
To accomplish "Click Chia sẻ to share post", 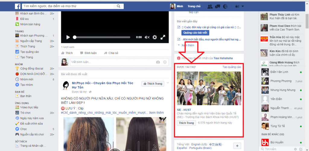I will (x=111, y=53).
